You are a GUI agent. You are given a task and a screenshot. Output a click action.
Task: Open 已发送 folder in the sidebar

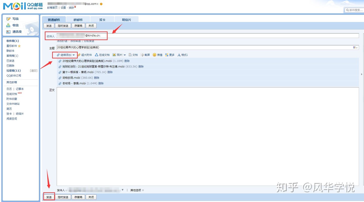10,61
